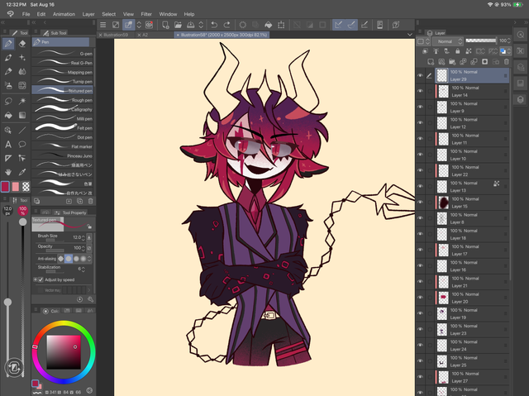Image resolution: width=529 pixels, height=396 pixels.
Task: Toggle the Layer 11 selection checkbox
Action: [430, 139]
